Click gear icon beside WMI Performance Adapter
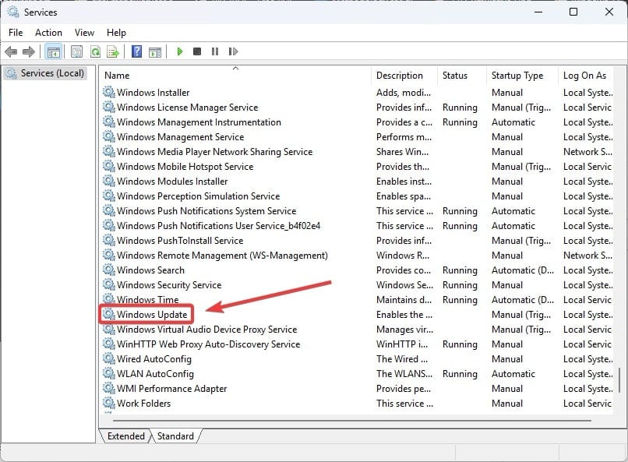The height and width of the screenshot is (462, 628). pyautogui.click(x=108, y=388)
